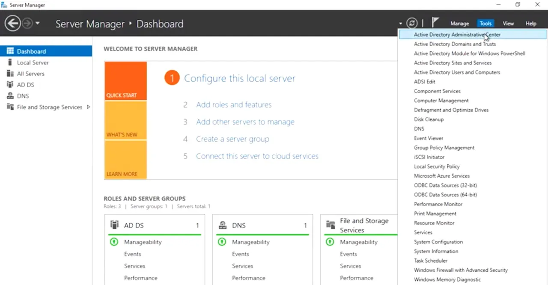Open Events in File and Storage tile
548x285 pixels.
348,254
